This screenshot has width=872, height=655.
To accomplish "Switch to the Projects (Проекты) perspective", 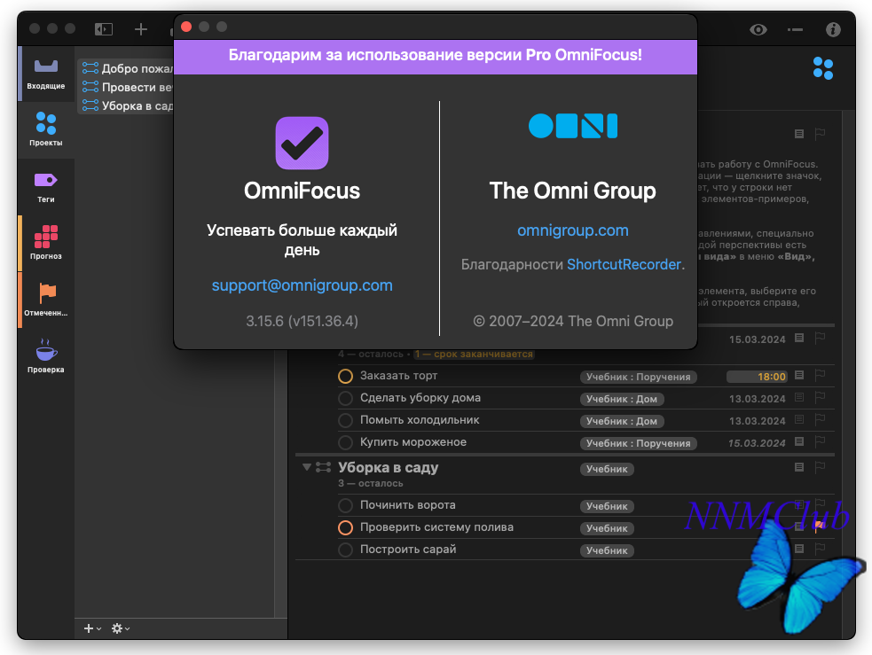I will coord(45,129).
